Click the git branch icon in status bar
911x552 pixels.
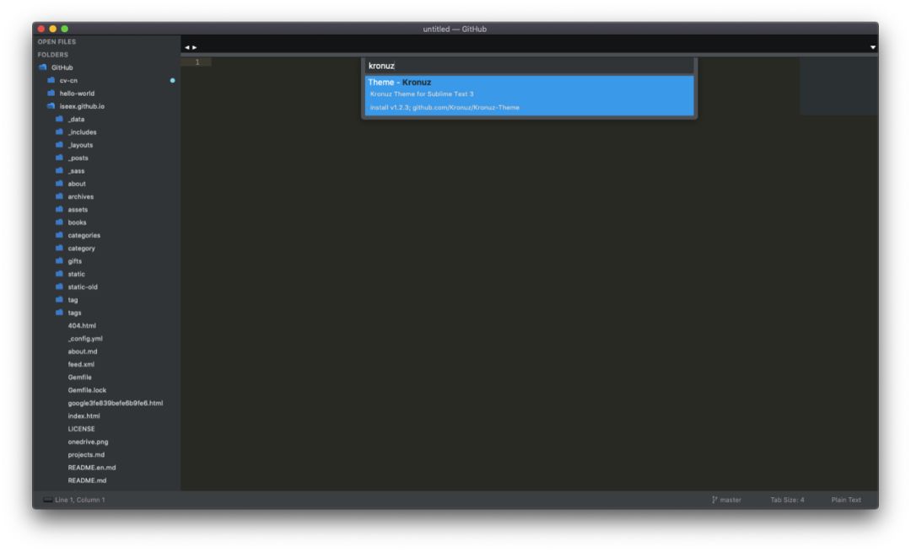click(714, 500)
